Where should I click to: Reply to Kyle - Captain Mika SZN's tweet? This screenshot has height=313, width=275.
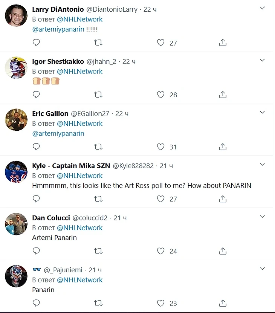pyautogui.click(x=36, y=198)
